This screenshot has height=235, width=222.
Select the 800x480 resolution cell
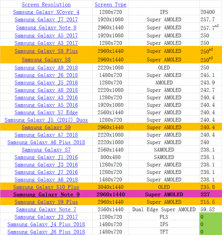coord(111,157)
